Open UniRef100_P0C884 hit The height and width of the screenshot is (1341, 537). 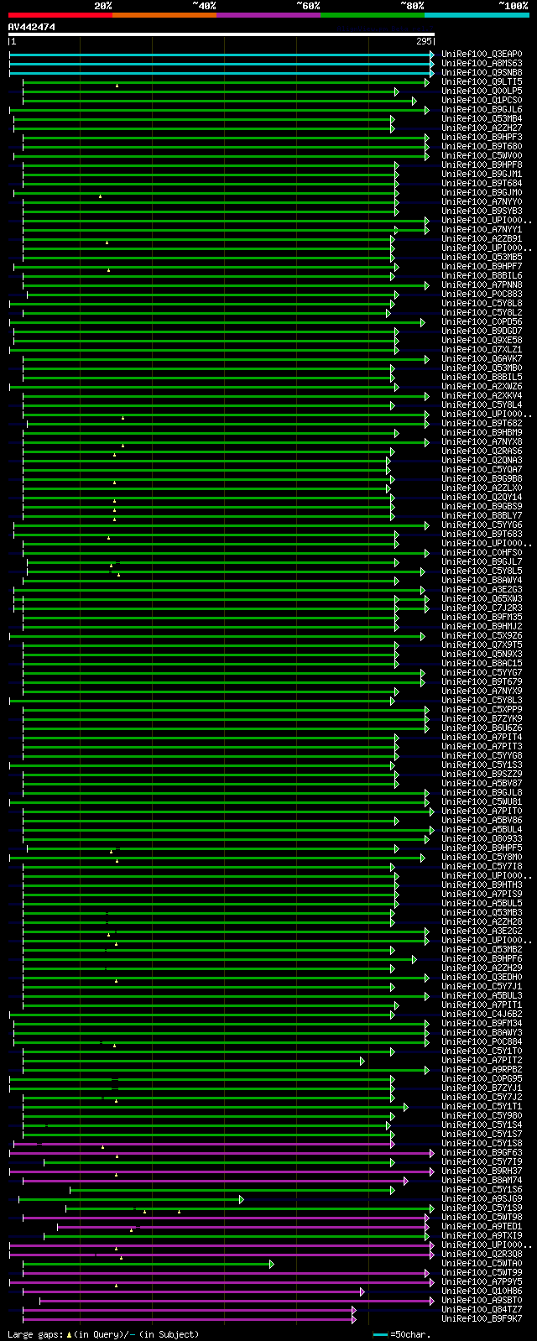click(x=482, y=1041)
